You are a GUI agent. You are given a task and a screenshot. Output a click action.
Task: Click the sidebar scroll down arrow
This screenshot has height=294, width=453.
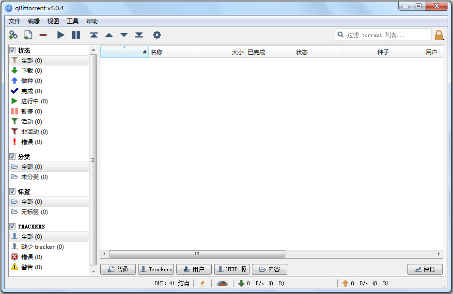[x=94, y=271]
